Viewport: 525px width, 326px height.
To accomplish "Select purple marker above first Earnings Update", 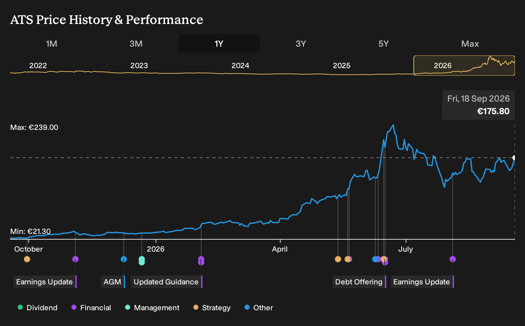I will [75, 259].
